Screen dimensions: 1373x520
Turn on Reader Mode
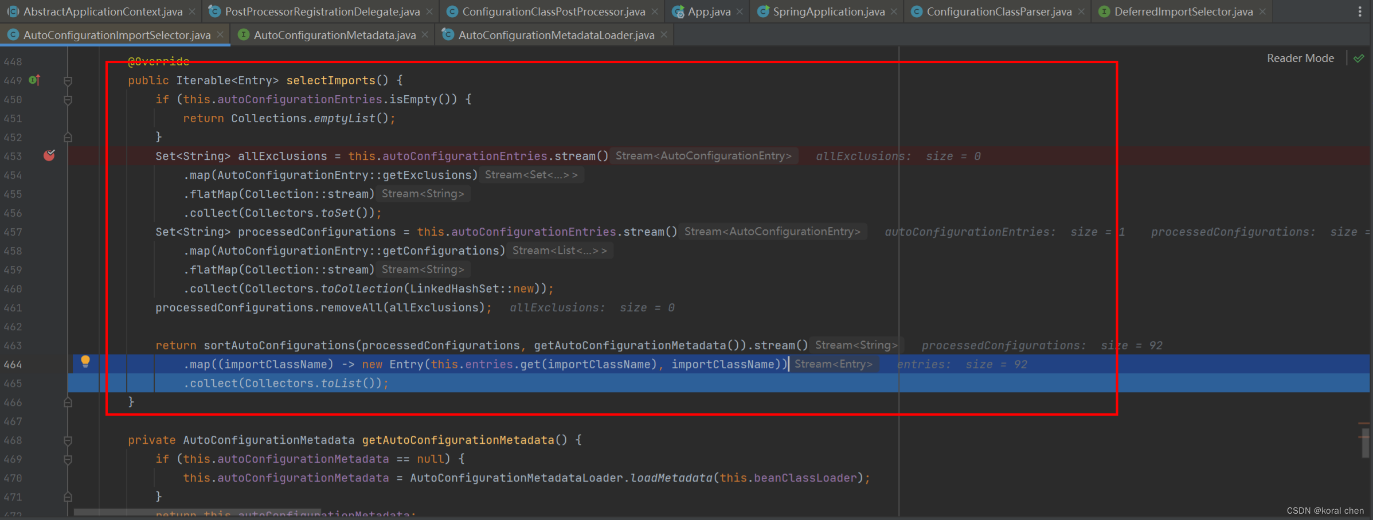[x=1300, y=58]
